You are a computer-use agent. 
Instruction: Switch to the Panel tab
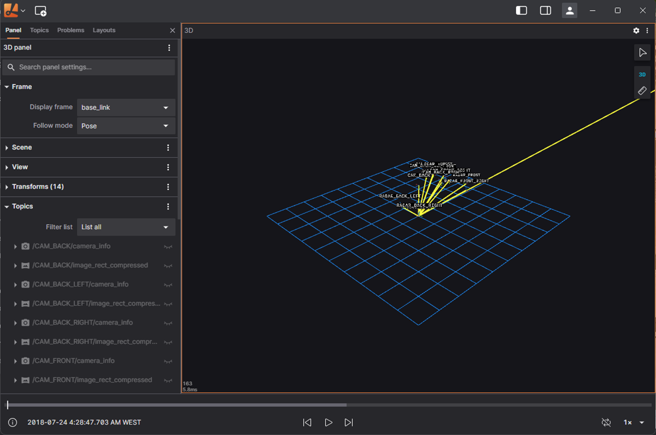point(13,30)
